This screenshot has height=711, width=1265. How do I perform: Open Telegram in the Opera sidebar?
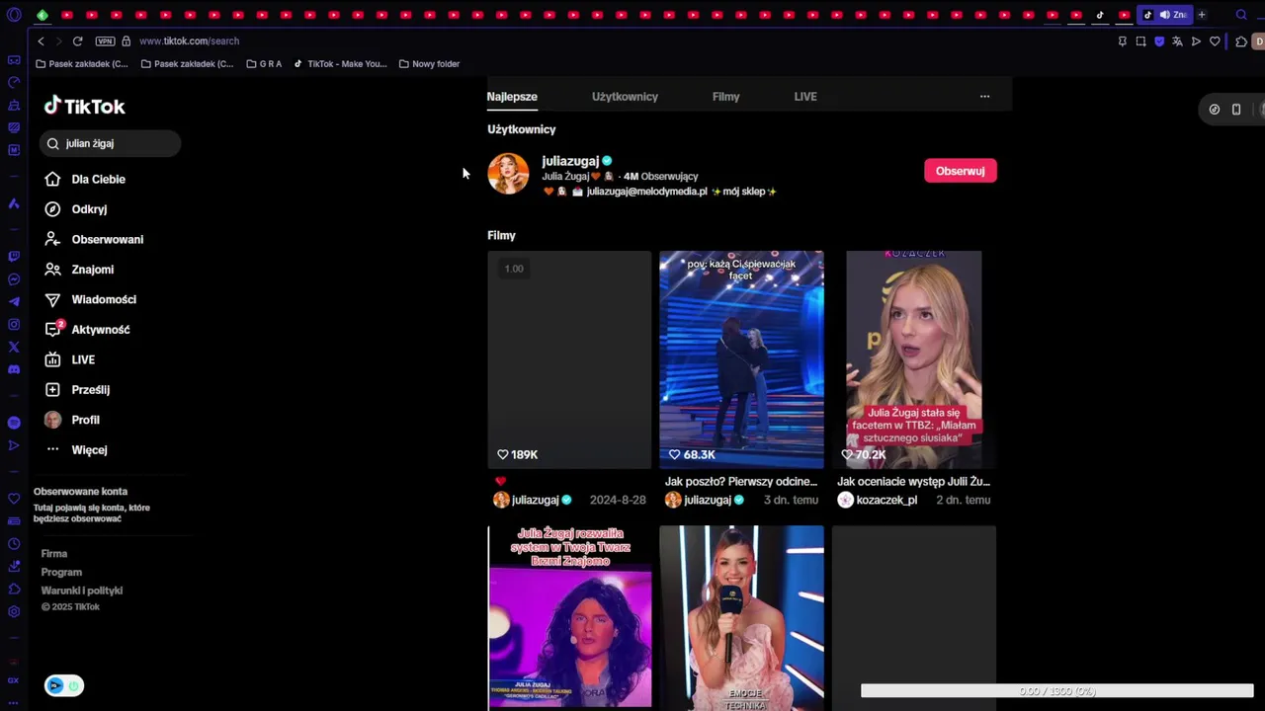click(14, 302)
